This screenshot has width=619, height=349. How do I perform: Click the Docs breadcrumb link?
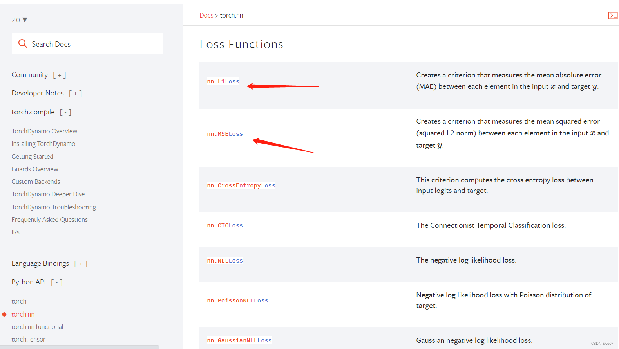[x=206, y=15]
